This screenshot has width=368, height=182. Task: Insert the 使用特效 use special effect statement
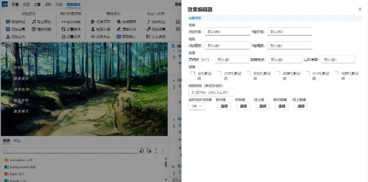click(x=126, y=22)
